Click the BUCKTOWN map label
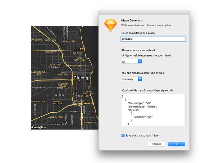217x163 pixels. 51,40
